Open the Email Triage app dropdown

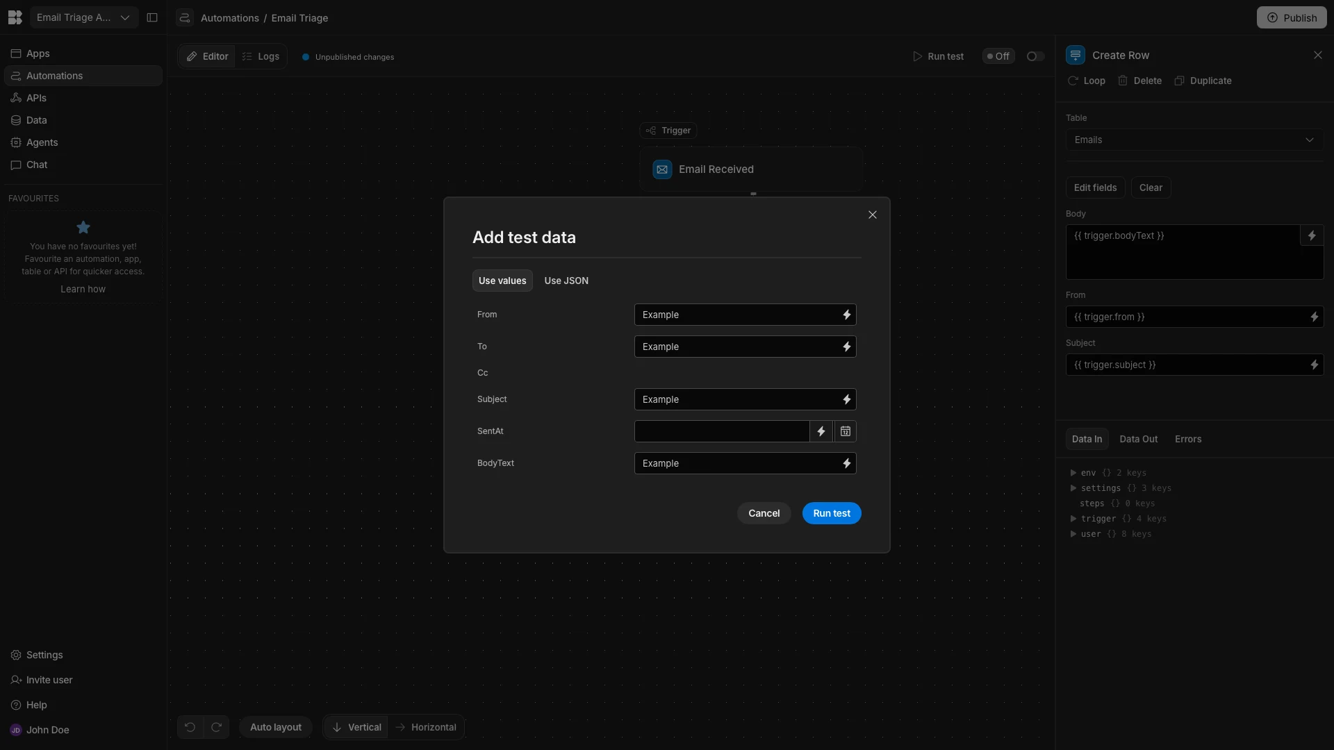[83, 17]
